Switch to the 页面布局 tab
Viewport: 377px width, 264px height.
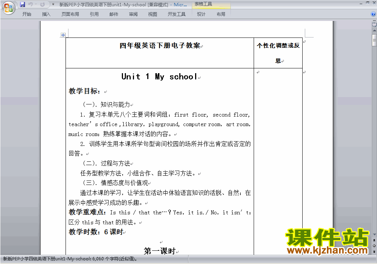coord(70,14)
